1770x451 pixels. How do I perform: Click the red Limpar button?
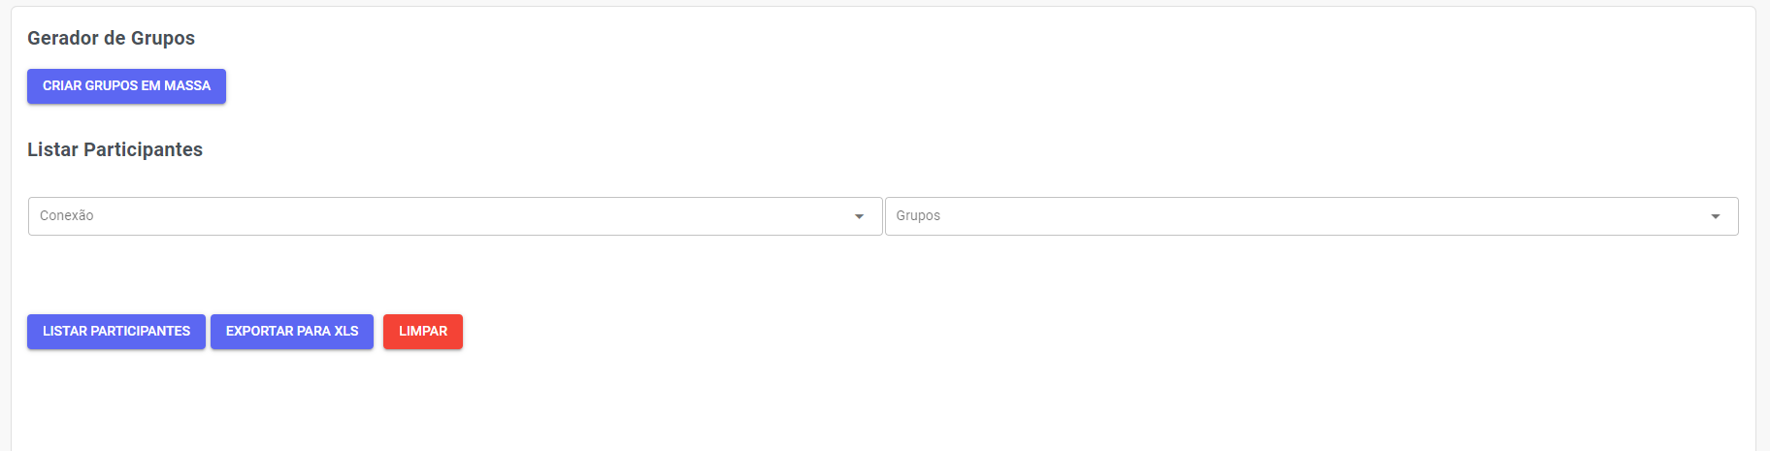pyautogui.click(x=423, y=332)
